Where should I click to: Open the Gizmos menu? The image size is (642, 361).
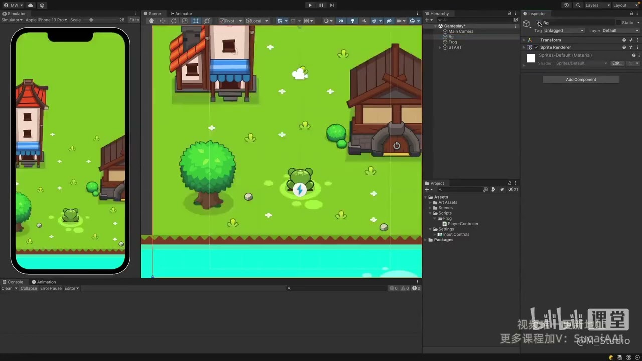(x=414, y=21)
